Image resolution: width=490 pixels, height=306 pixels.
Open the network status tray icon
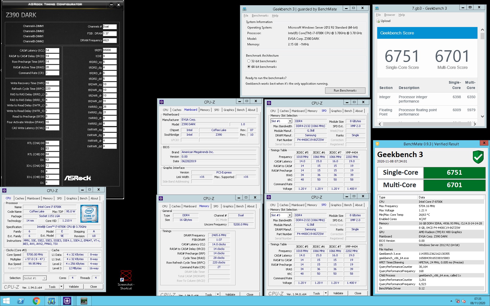[x=458, y=301]
